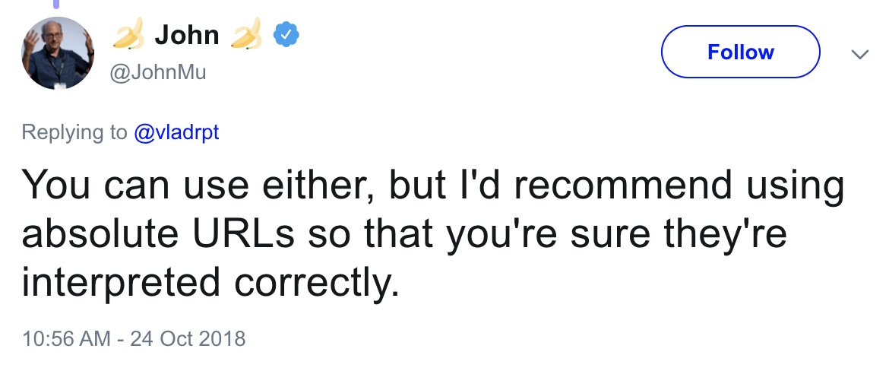Open John's profile photo avatar

point(58,53)
